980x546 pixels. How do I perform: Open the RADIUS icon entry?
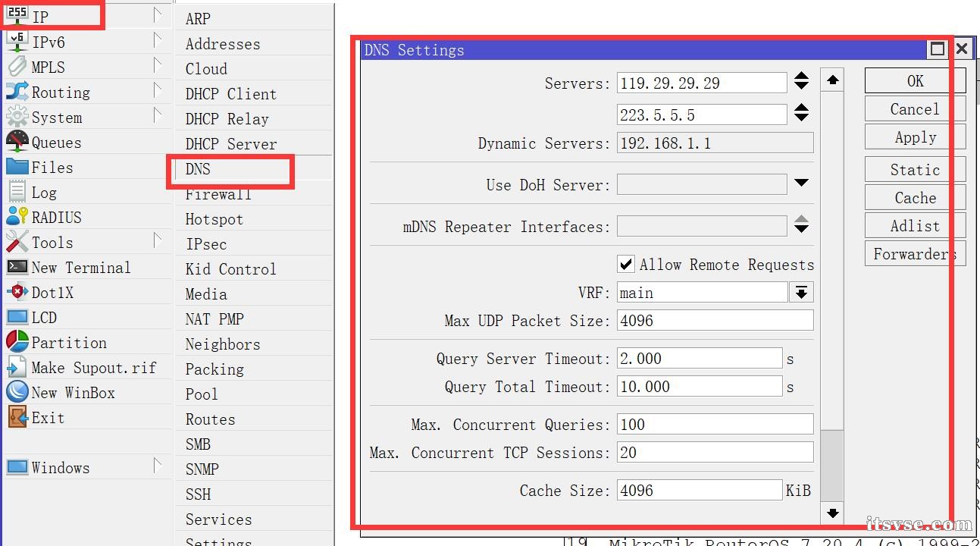pyautogui.click(x=17, y=217)
